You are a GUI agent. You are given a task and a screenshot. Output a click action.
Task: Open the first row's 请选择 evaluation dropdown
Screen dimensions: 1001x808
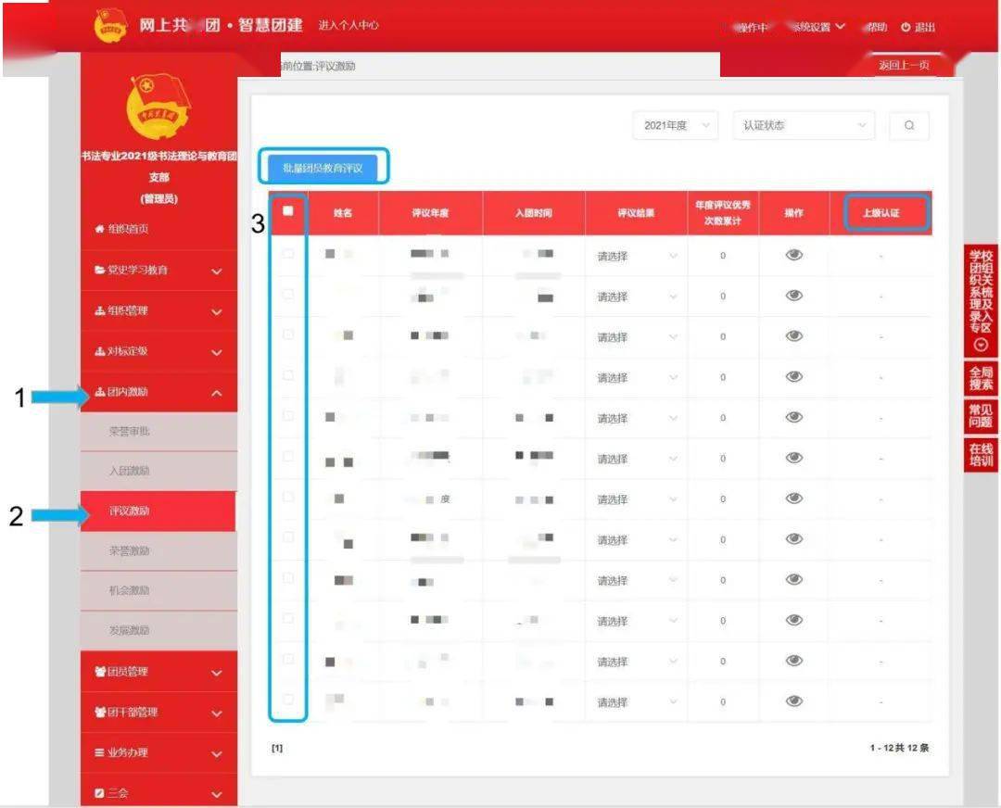pyautogui.click(x=635, y=255)
